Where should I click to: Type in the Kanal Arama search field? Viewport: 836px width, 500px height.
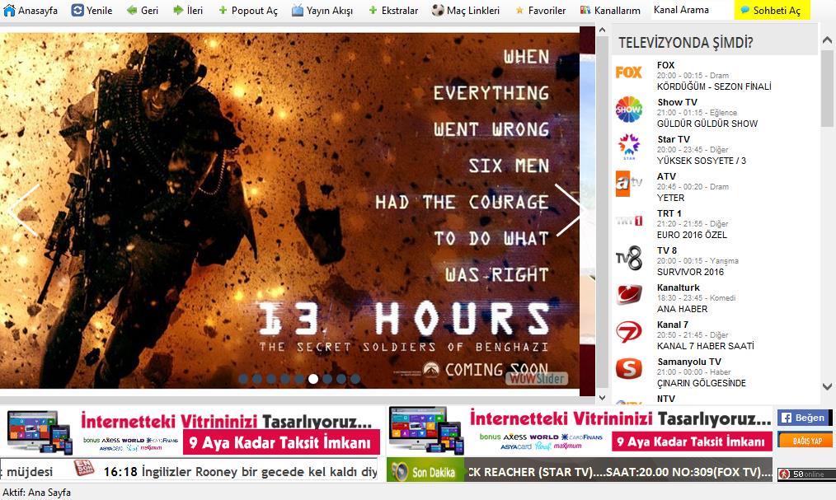pos(689,11)
